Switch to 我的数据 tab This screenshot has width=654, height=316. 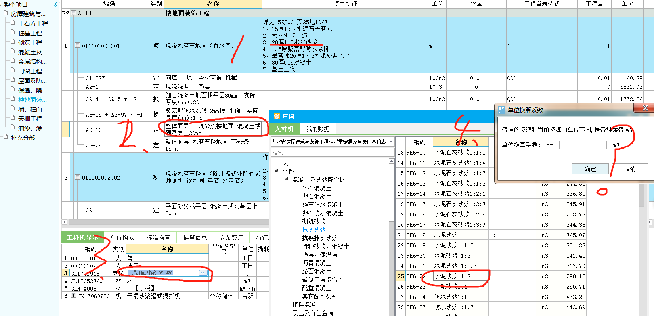coord(317,129)
